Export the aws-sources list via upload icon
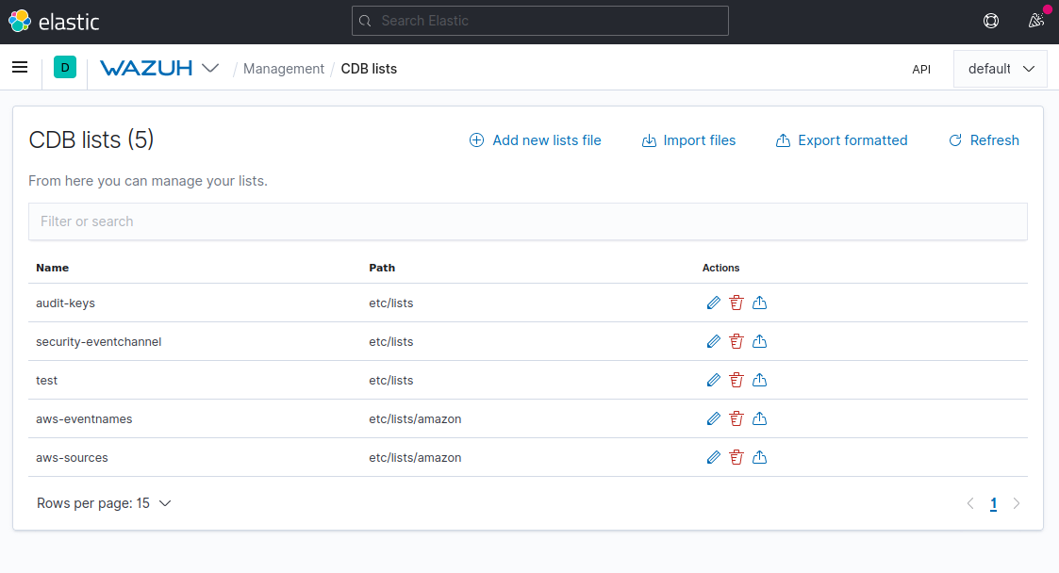This screenshot has width=1059, height=573. click(x=759, y=457)
